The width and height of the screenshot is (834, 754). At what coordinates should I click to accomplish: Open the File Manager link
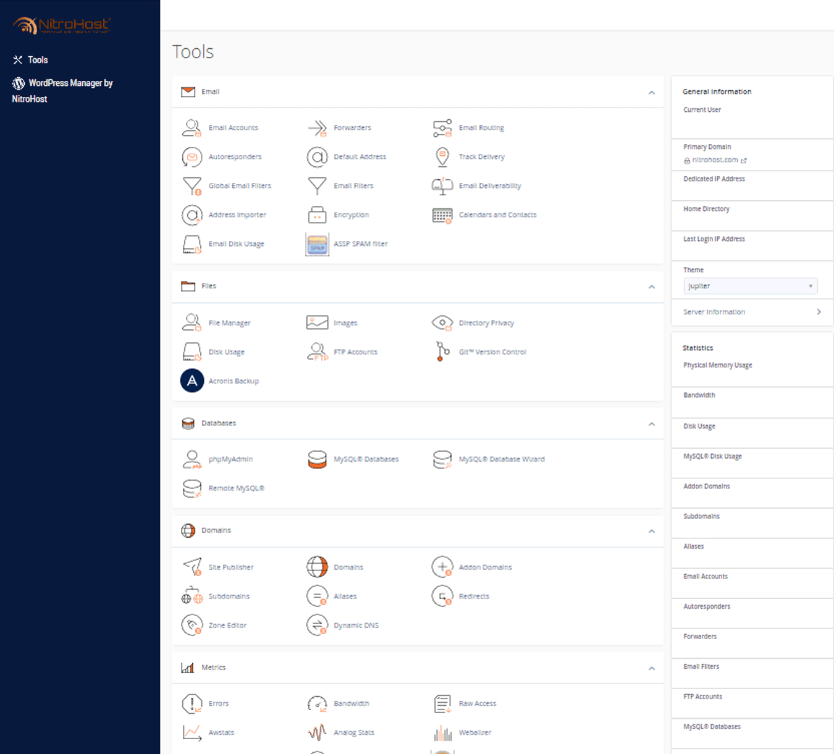(x=229, y=323)
